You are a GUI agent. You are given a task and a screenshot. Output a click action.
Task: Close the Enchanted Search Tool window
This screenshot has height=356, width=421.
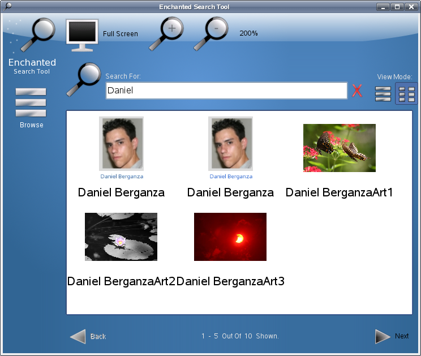click(x=411, y=7)
